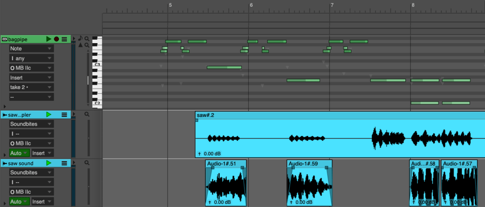Viewport: 485px width, 207px height.
Task: Expand the disclosure triangle under bagpipe track settings
Action: (5, 107)
